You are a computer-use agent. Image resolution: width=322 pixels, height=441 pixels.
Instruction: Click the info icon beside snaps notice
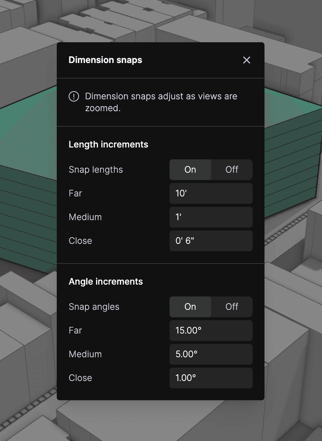pos(74,96)
